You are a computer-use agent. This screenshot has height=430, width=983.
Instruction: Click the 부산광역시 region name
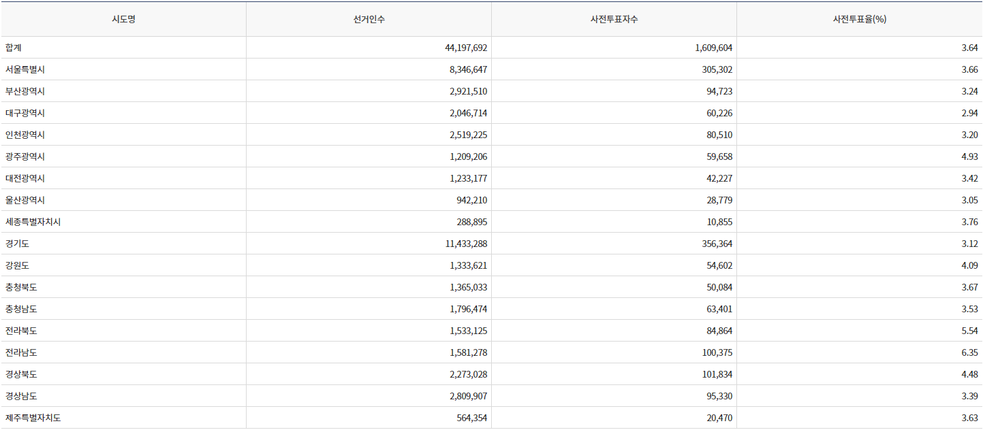pyautogui.click(x=25, y=91)
